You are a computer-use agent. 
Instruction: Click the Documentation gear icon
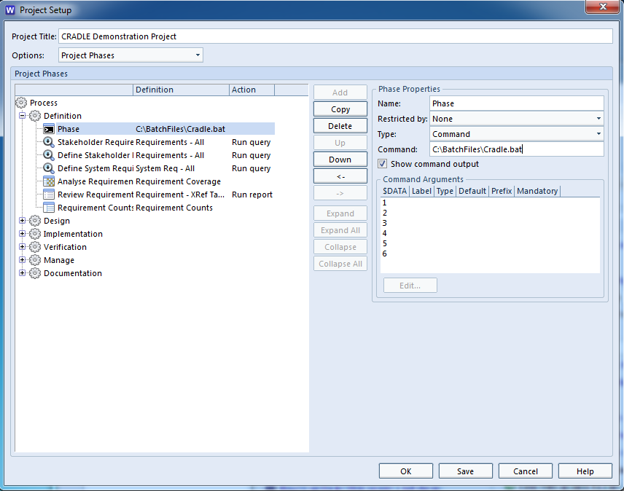(x=35, y=273)
